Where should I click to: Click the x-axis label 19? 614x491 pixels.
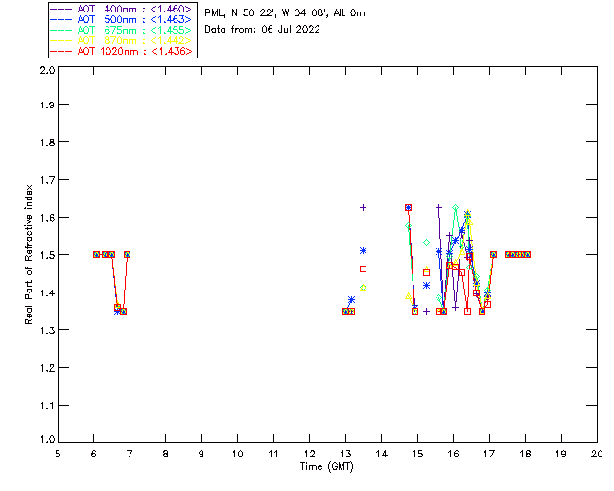coord(561,454)
